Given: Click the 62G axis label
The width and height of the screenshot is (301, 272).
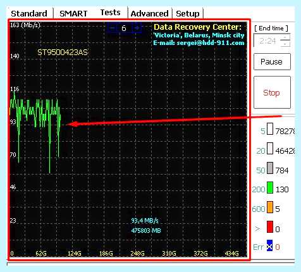Looking at the screenshot, I should coord(41,253).
